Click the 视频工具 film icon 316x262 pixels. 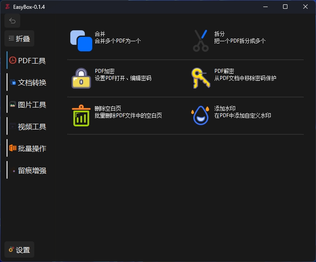pyautogui.click(x=12, y=126)
